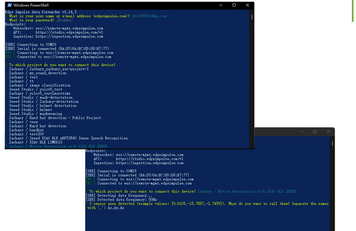Click Ingestion URL in rear PowerShell window
This screenshot has height=231, width=356.
150,163
